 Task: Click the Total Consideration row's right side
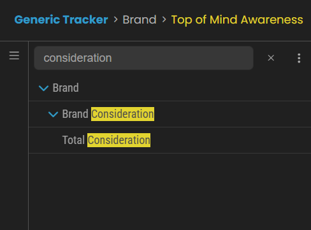click(234, 140)
